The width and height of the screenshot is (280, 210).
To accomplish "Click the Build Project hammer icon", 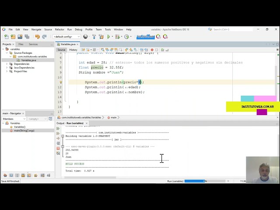I will 94,37.
